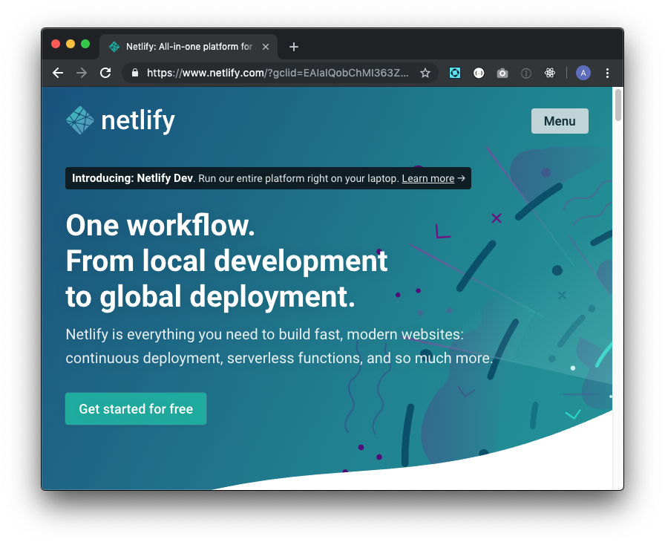Screen dimensions: 665x545
Task: Reload the Netlify page
Action: coord(105,73)
